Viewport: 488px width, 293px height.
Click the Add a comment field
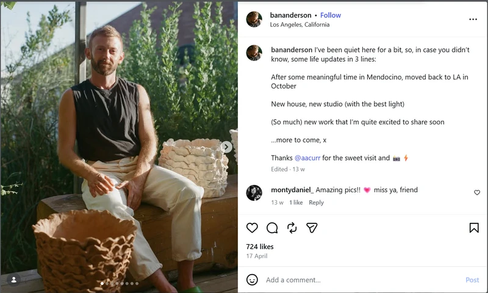362,280
